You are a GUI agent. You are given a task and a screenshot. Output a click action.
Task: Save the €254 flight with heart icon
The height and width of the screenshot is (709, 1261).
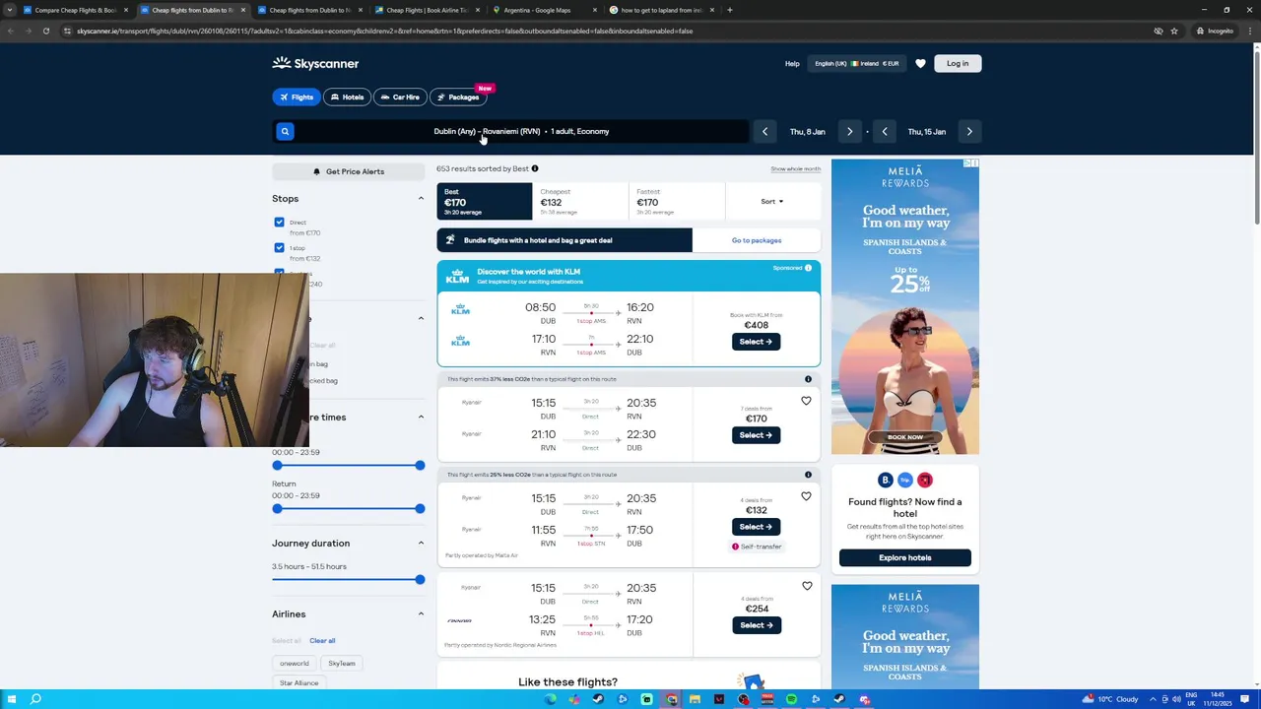pyautogui.click(x=806, y=586)
